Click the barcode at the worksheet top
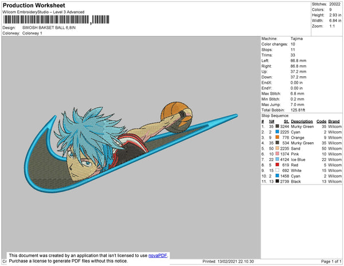Viewport: 344px width, 266px height. [x=56, y=19]
